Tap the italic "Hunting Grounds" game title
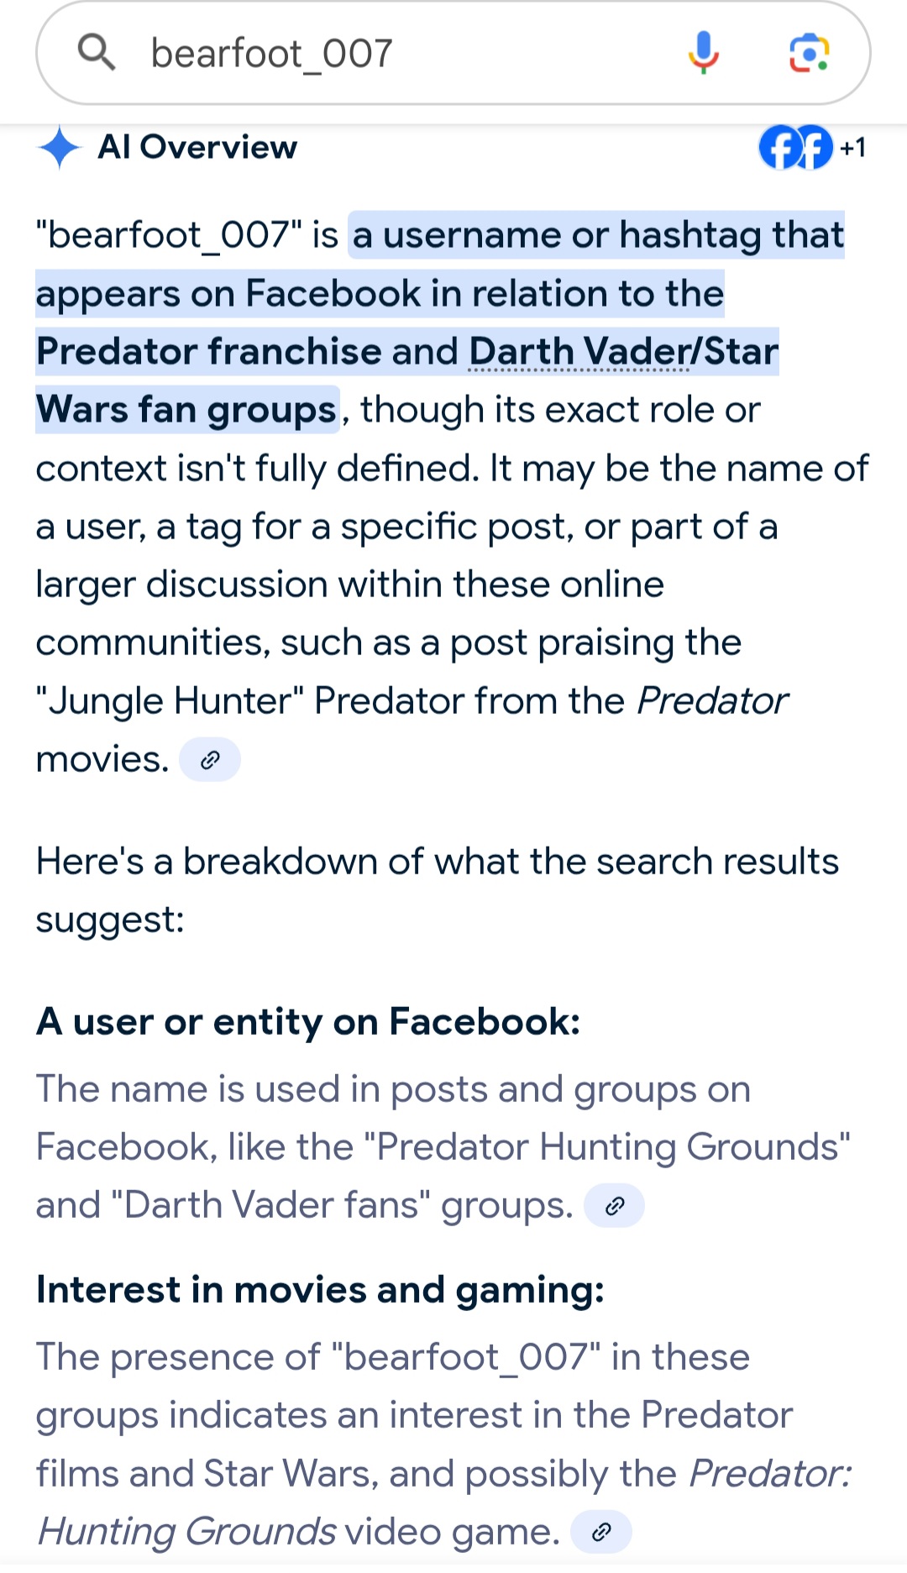The image size is (907, 1573). pos(187,1532)
